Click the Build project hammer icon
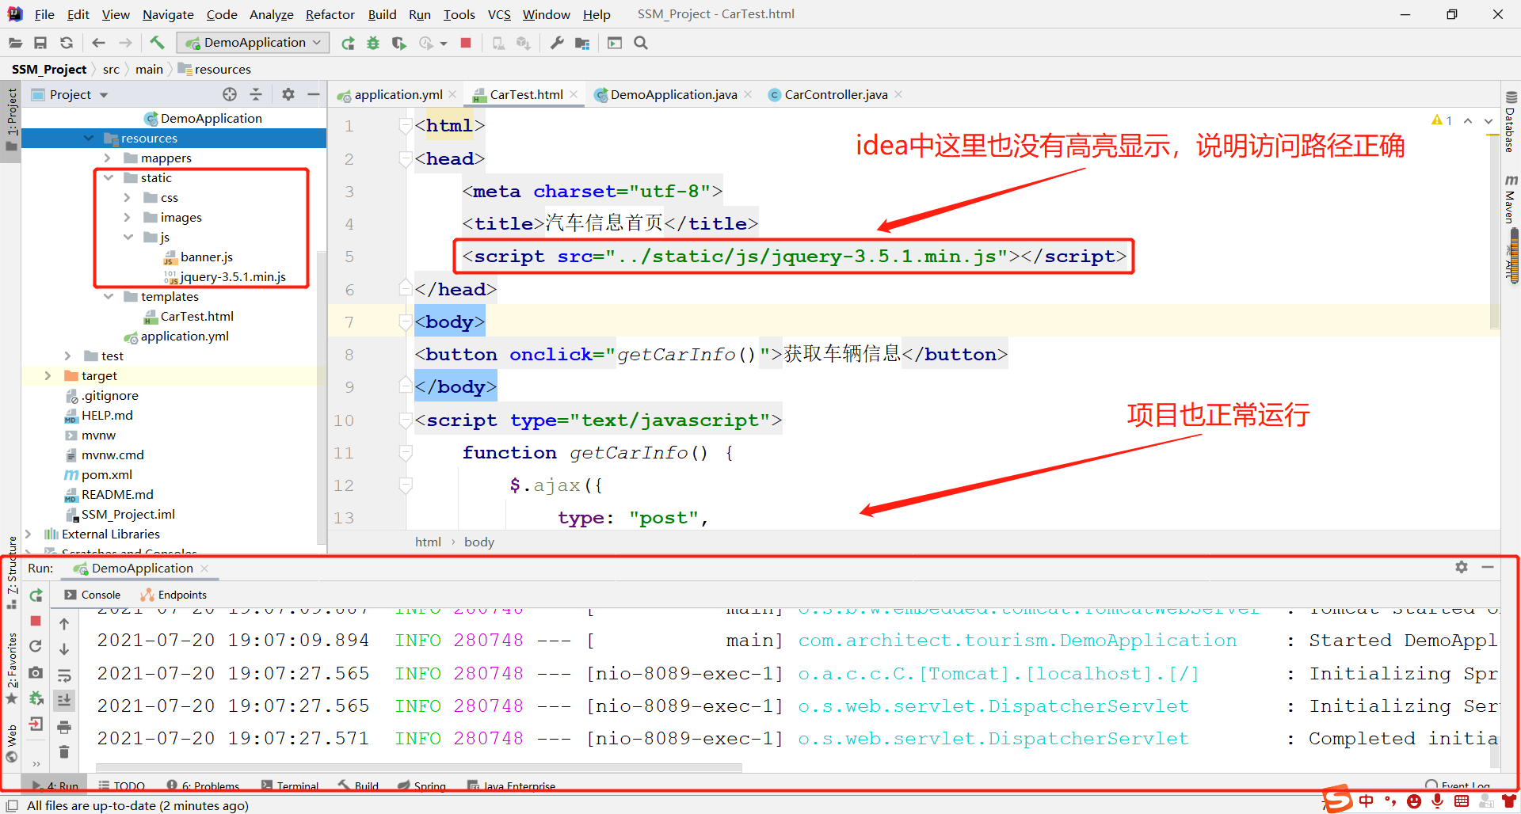 point(157,43)
